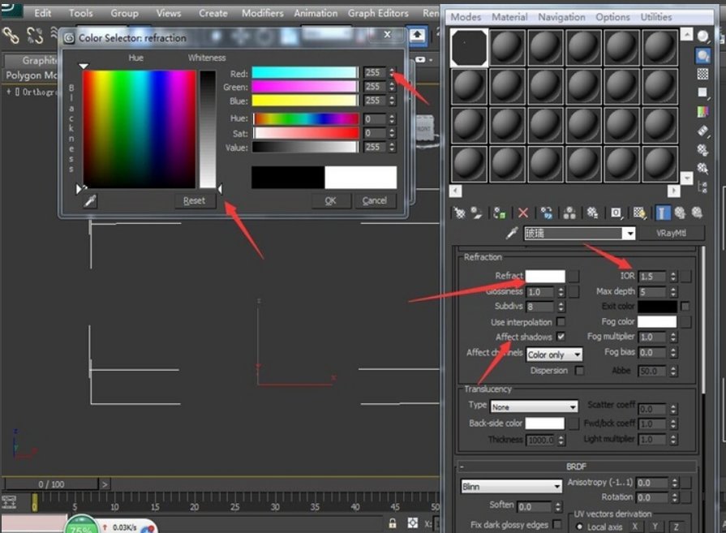This screenshot has height=533, width=726.
Task: Click Assign Material to Selection icon
Action: point(500,213)
